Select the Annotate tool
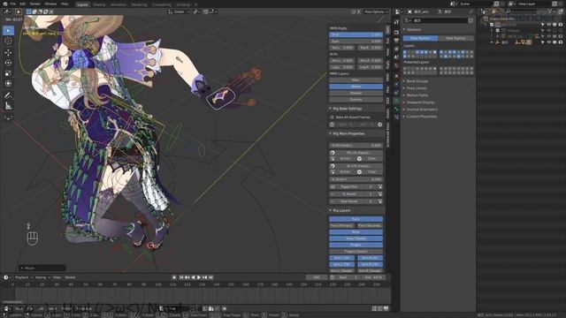The width and height of the screenshot is (566, 318). (8, 95)
